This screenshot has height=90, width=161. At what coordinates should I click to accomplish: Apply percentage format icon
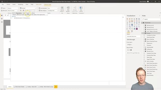pyautogui.click(x=23, y=10)
